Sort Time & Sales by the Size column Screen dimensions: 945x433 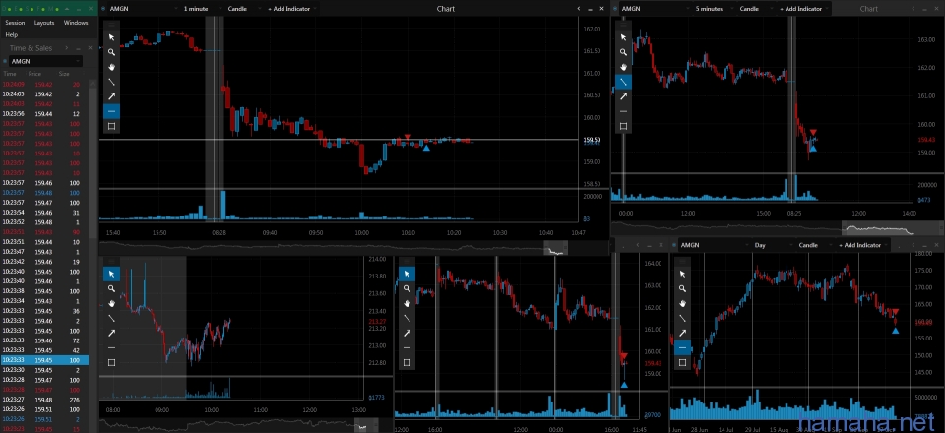click(64, 74)
